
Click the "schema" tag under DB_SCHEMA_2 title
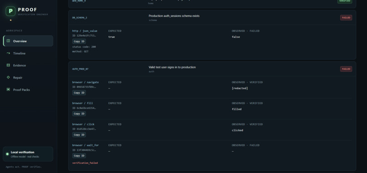(153, 20)
